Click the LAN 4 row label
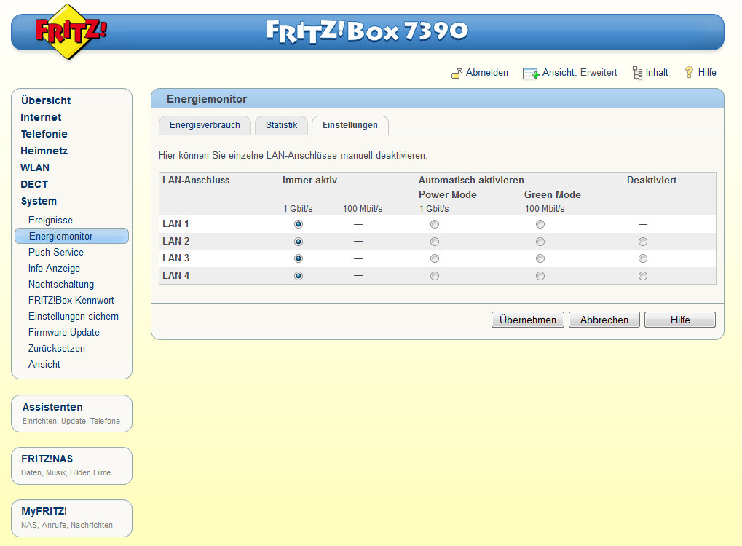 tap(175, 275)
